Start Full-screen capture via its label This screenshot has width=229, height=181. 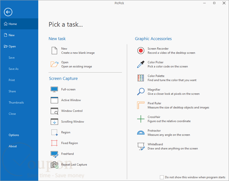(68, 89)
